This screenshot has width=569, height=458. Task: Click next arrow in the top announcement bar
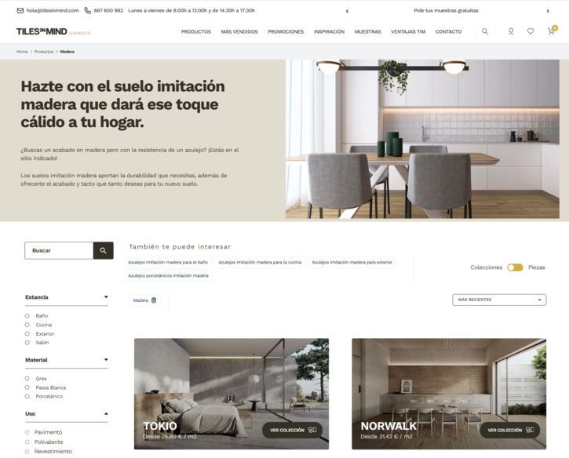pyautogui.click(x=548, y=11)
